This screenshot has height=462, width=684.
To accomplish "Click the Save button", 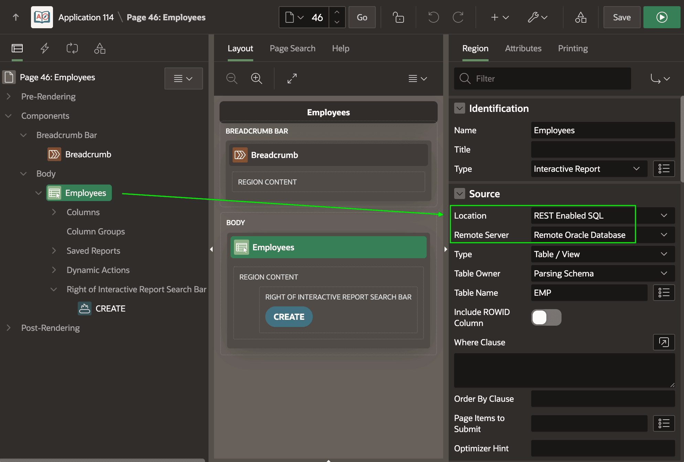I will (622, 17).
